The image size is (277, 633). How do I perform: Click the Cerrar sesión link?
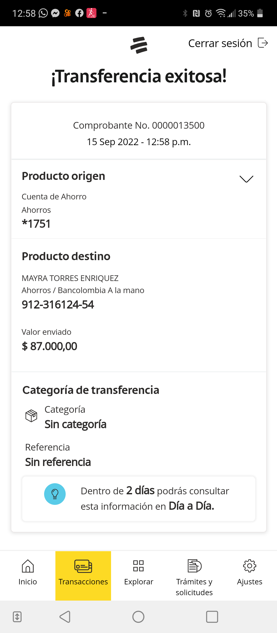[220, 43]
